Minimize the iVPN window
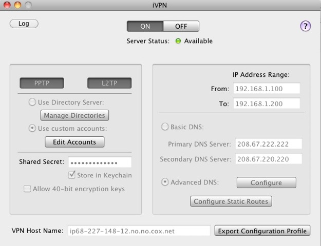The height and width of the screenshot is (246, 321). tap(17, 5)
